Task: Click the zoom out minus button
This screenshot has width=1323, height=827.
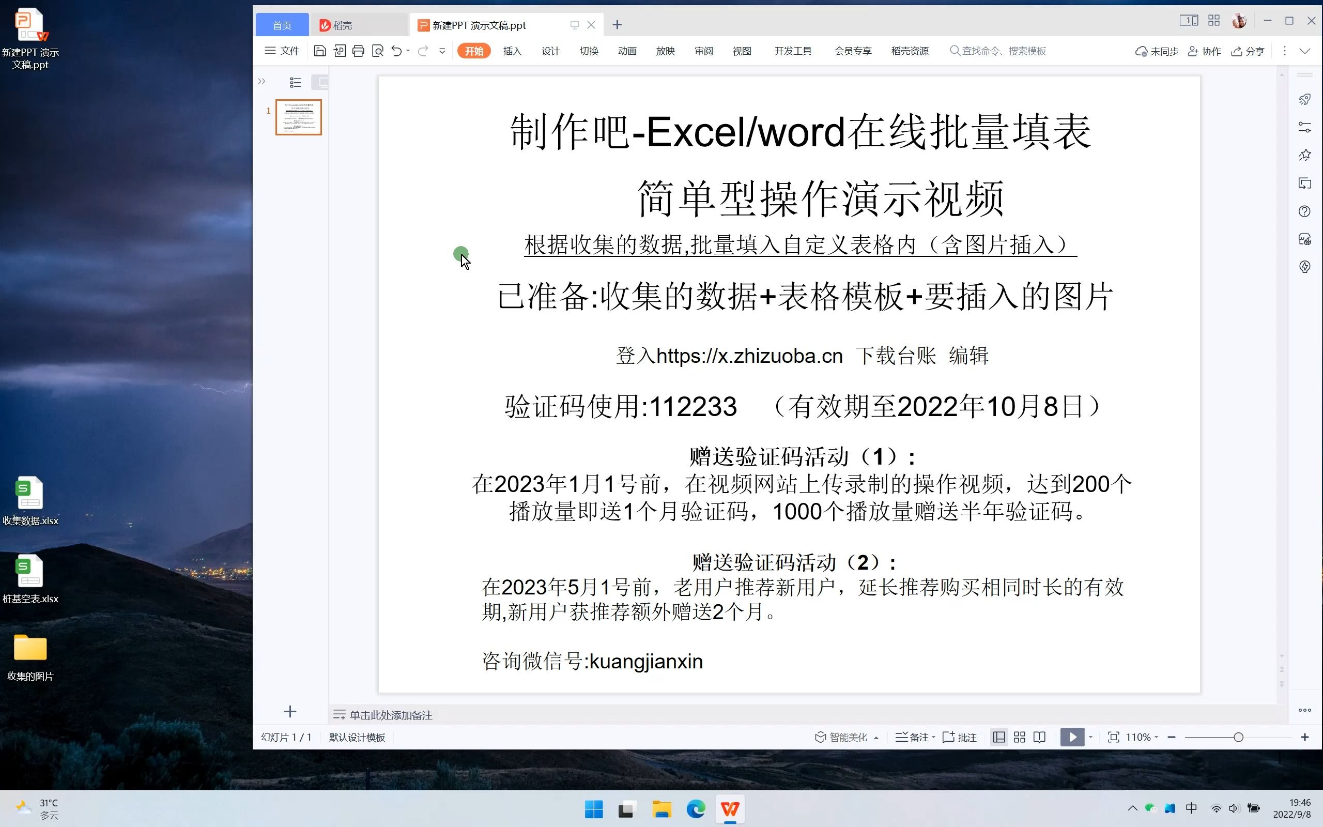Action: click(1172, 737)
